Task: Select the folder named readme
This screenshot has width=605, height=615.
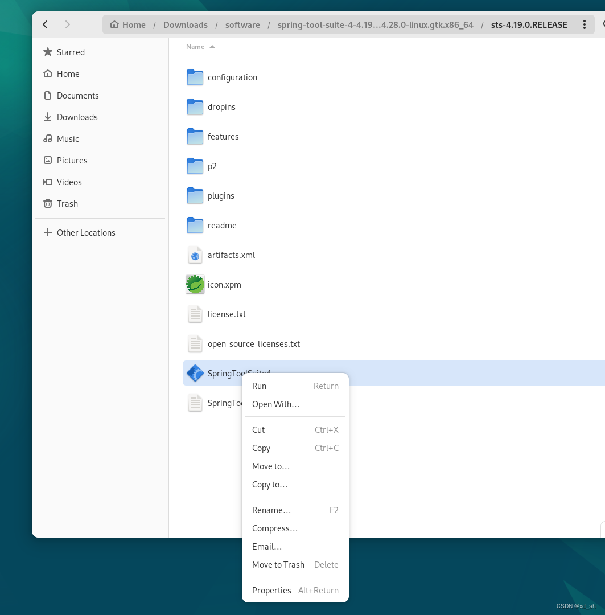Action: (x=222, y=225)
